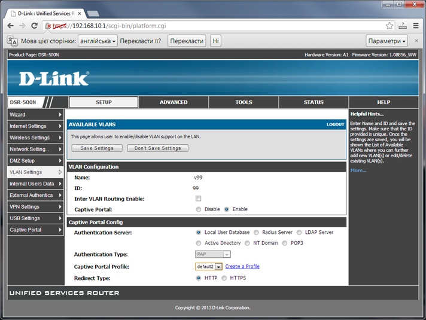Image resolution: width=426 pixels, height=320 pixels.
Task: Click the translate language icon
Action: [12, 41]
